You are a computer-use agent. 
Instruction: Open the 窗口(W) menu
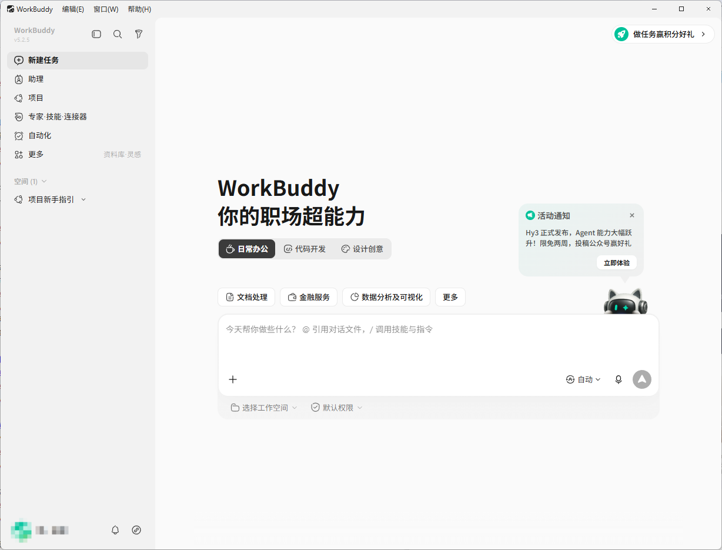(x=106, y=9)
